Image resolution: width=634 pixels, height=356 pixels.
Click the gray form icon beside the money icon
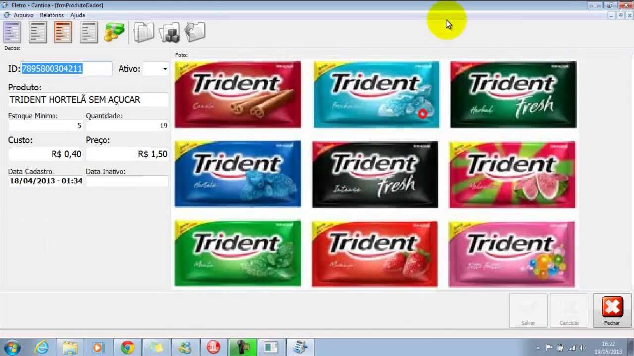pos(89,32)
